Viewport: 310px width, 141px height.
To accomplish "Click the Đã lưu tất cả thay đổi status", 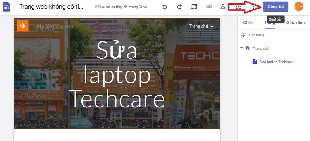I will [x=121, y=7].
